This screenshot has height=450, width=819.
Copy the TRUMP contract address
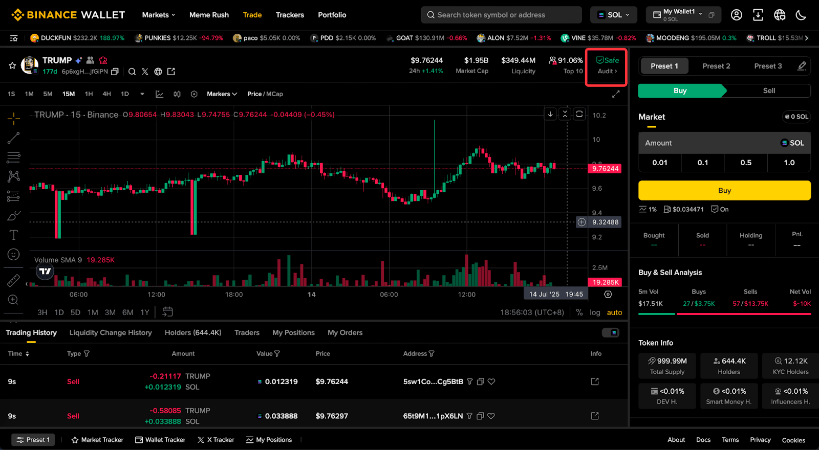pyautogui.click(x=115, y=72)
